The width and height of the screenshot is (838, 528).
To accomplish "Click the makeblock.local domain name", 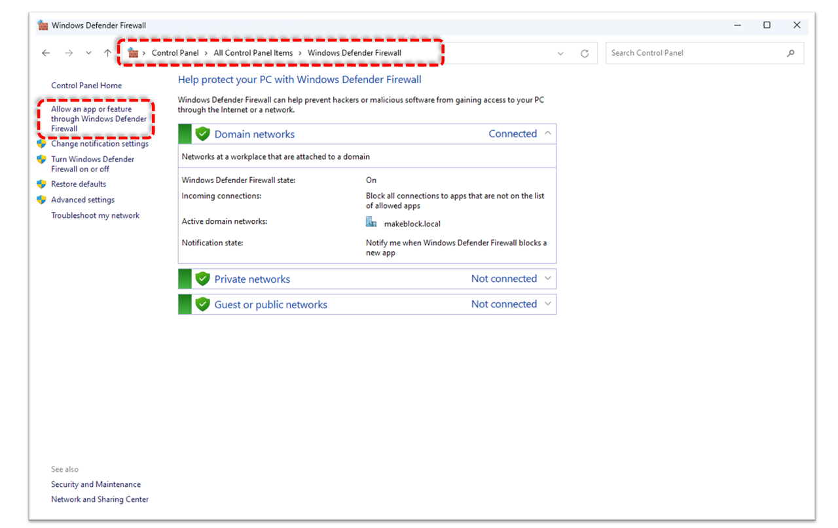I will 412,224.
